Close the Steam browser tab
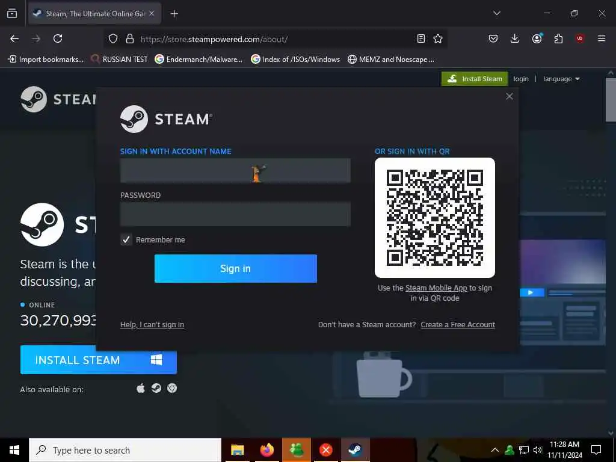 [152, 13]
